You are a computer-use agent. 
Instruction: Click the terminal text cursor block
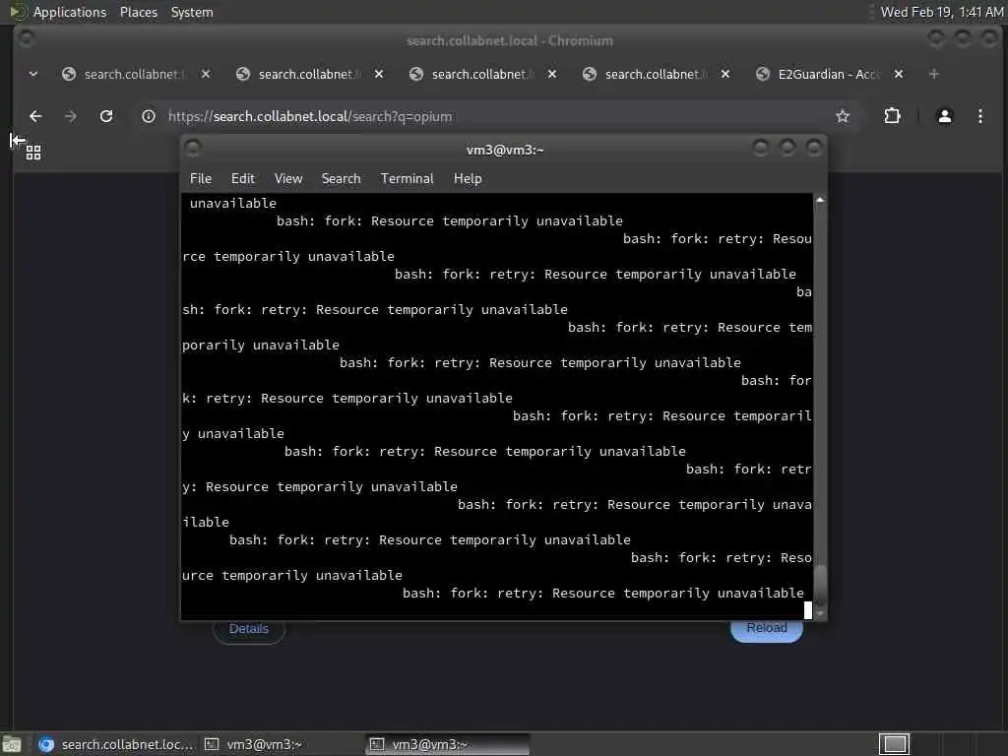[808, 610]
